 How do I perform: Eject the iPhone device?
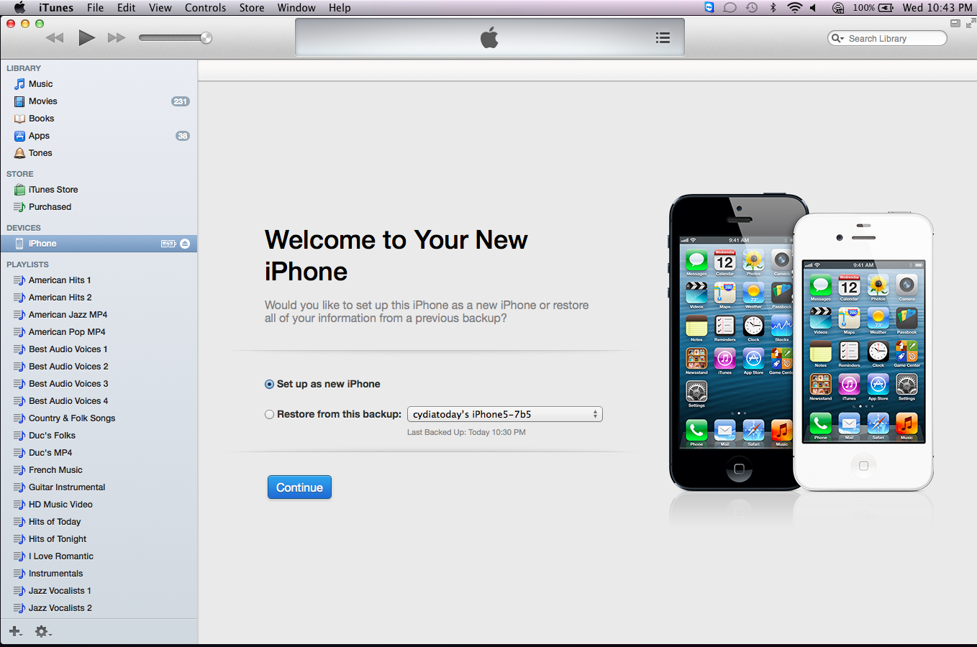(x=185, y=244)
